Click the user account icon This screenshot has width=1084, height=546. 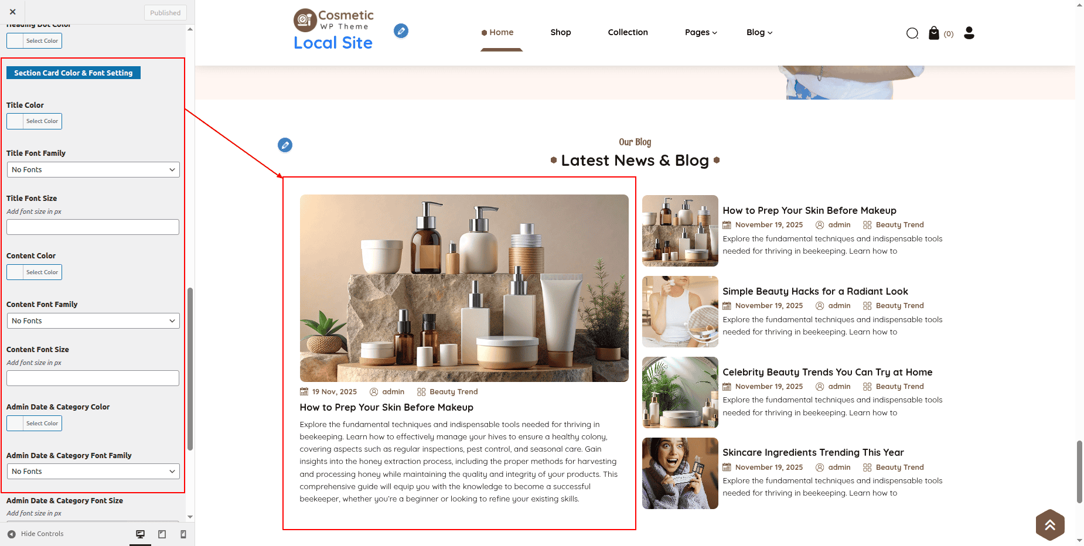969,33
